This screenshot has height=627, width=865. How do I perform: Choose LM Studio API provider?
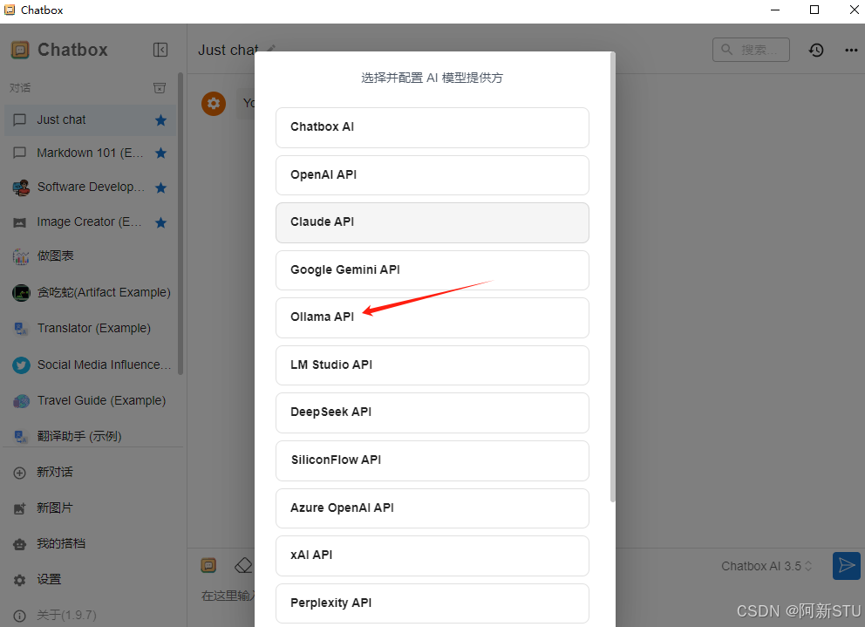pos(432,365)
